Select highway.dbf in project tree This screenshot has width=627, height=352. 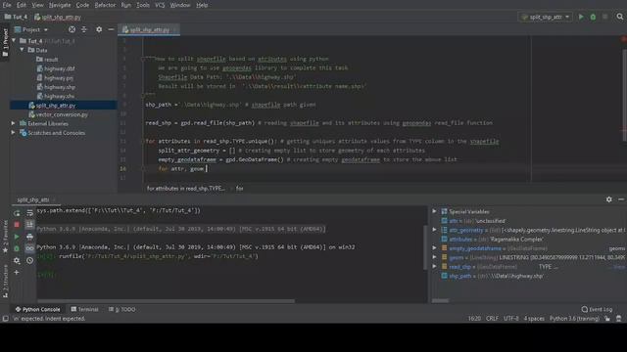coord(55,68)
